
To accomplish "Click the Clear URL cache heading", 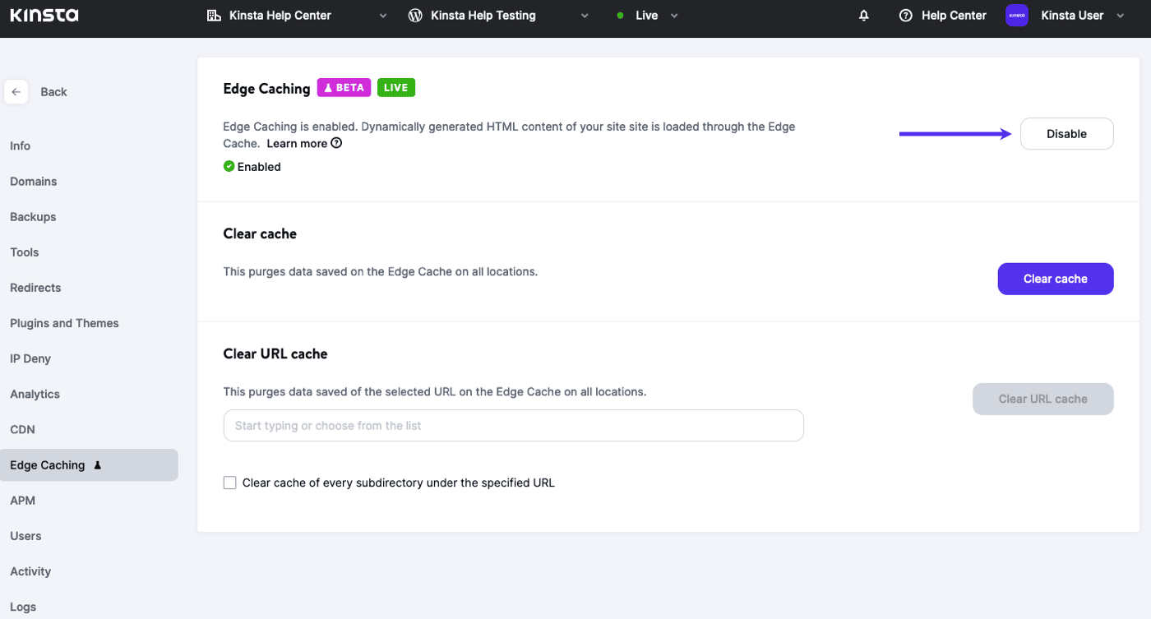I will 275,353.
